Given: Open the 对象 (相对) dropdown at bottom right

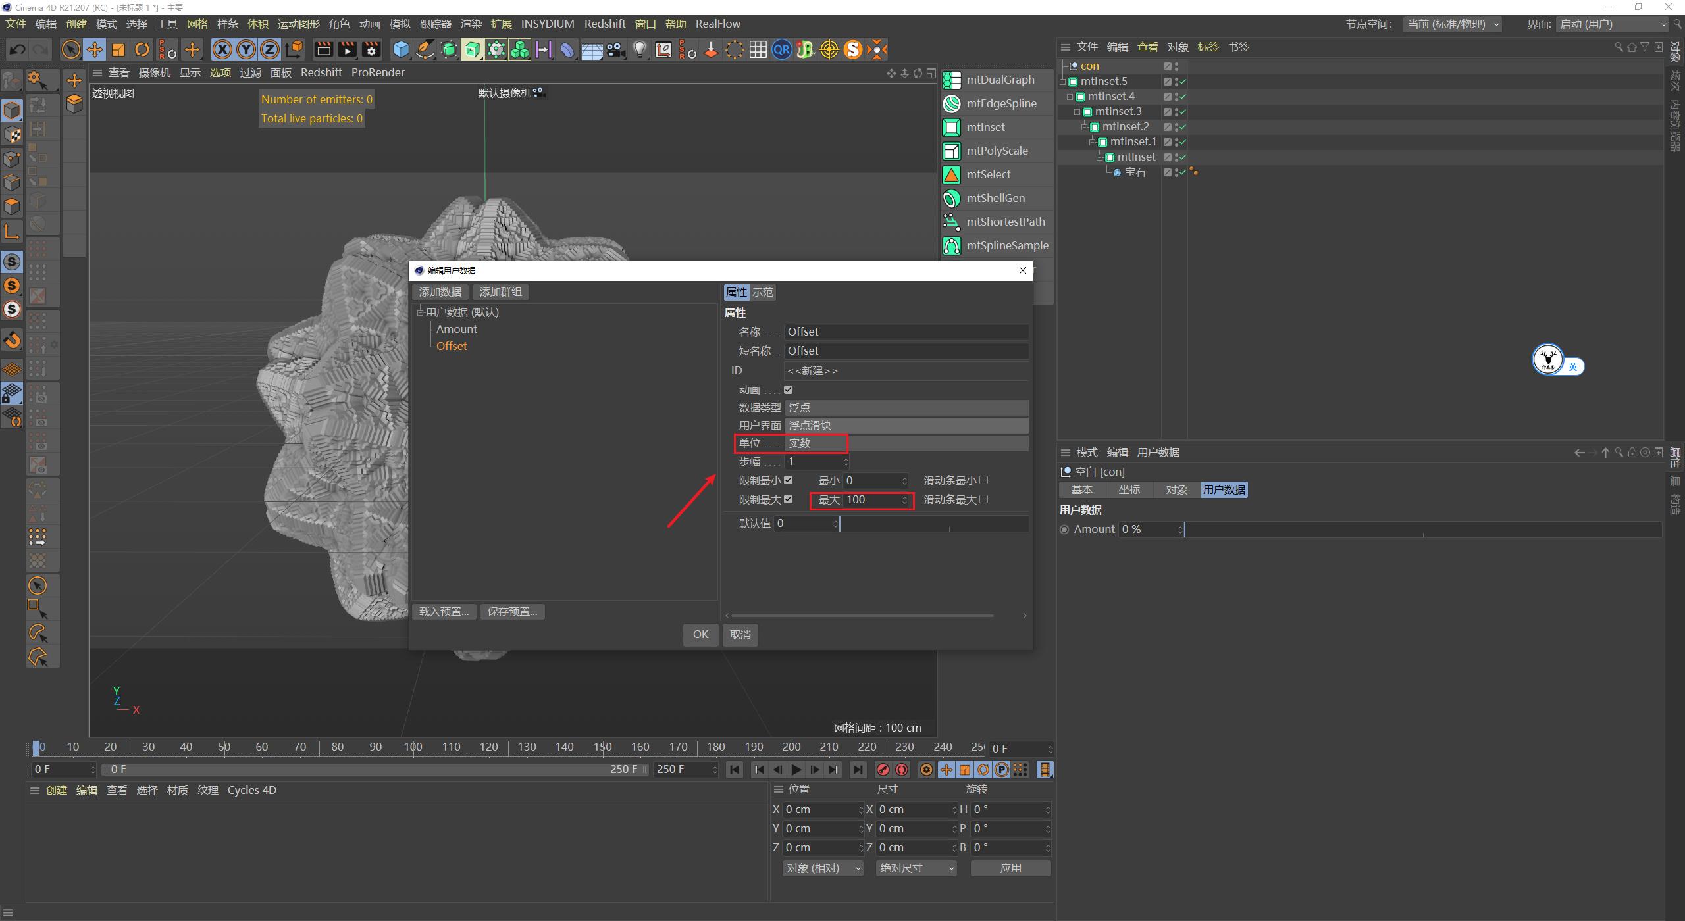Looking at the screenshot, I should pos(821,868).
